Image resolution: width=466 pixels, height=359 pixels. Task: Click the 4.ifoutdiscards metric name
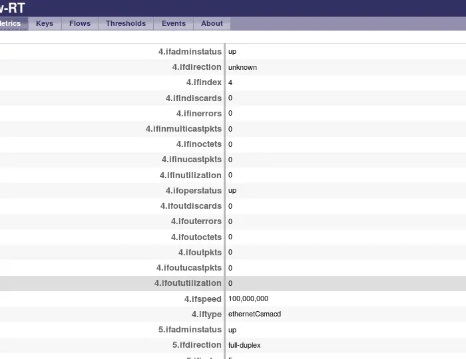pos(191,206)
